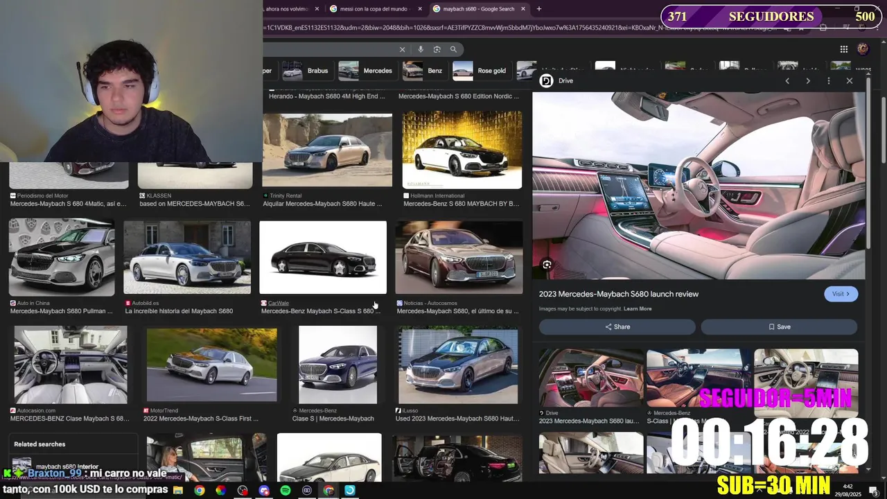Open the active Chrome profile window on taskbar

click(x=328, y=491)
